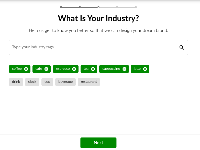
Task: Click the search magnifier icon
Action: [x=182, y=48]
